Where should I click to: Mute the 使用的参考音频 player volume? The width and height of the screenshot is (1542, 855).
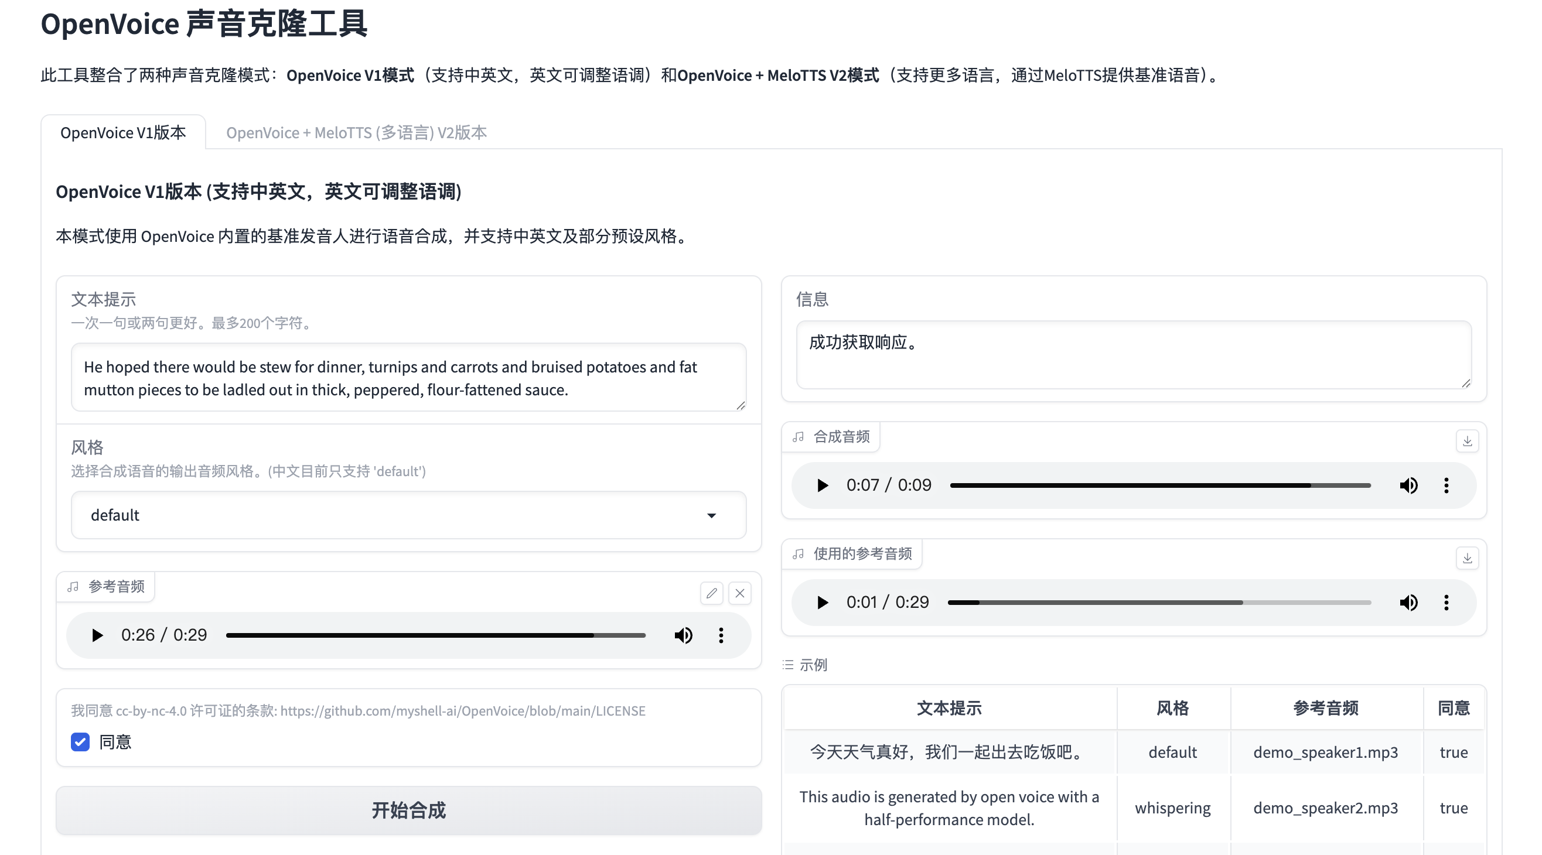click(1408, 603)
